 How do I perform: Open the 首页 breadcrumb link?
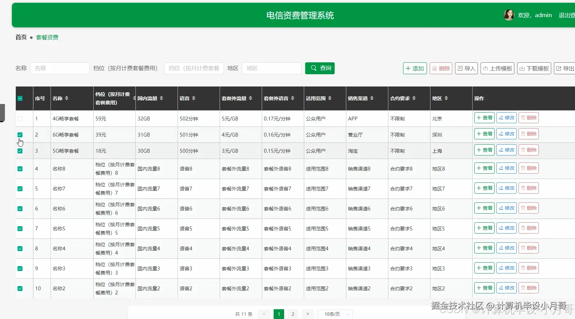21,37
